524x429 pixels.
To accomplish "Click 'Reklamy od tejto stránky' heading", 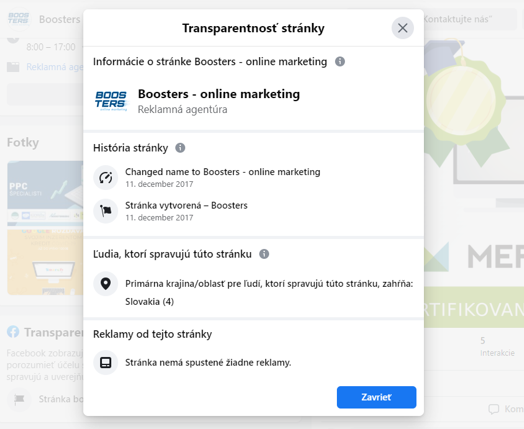I will click(x=152, y=334).
